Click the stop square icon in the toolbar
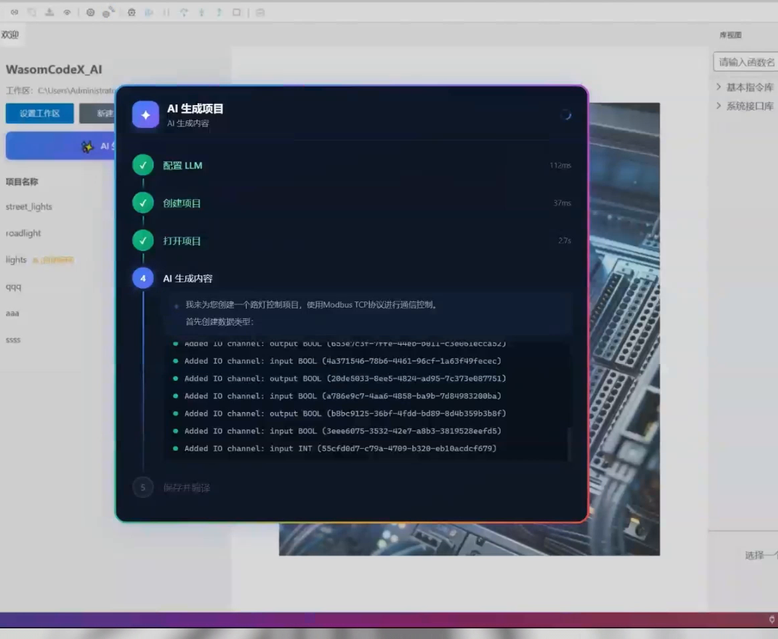778x639 pixels. [x=237, y=13]
